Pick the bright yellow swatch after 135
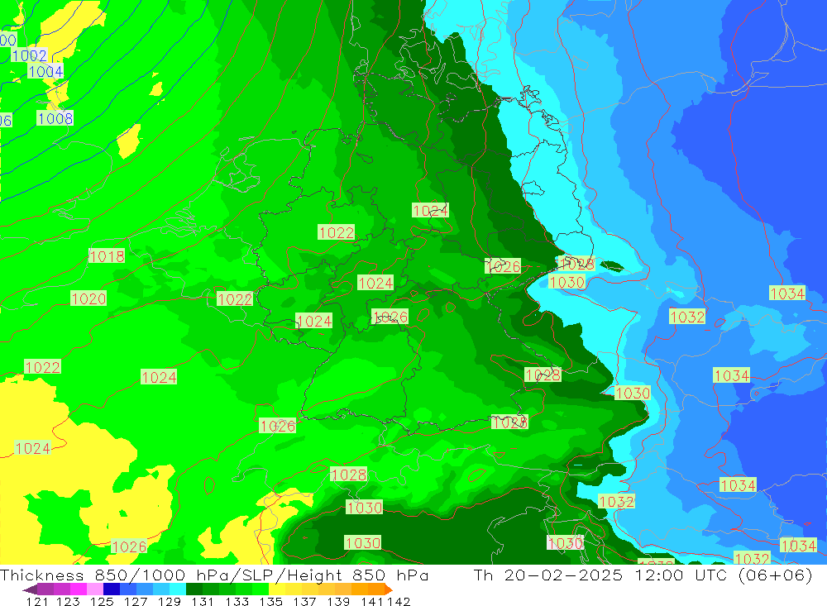Image resolution: width=827 pixels, height=606 pixels. [x=277, y=589]
